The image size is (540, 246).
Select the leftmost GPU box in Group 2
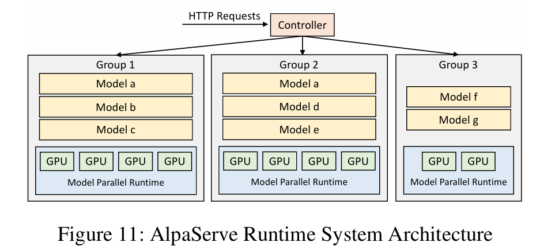(240, 161)
